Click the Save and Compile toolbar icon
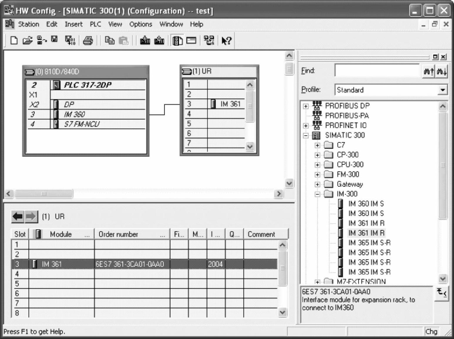Screen dimensions: 454x339 tap(70, 40)
